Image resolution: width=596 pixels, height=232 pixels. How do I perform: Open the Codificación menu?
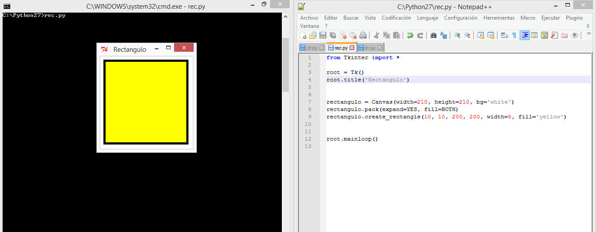[396, 18]
